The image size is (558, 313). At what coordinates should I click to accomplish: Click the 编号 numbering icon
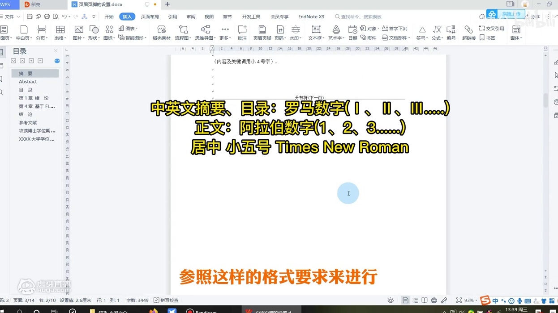(x=451, y=33)
